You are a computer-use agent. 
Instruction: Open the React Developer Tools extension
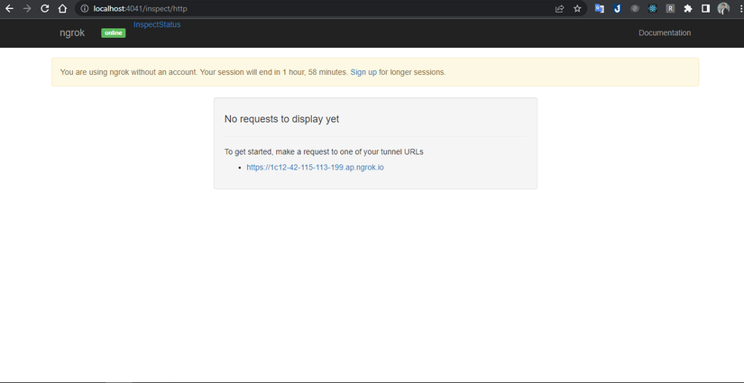tap(652, 8)
